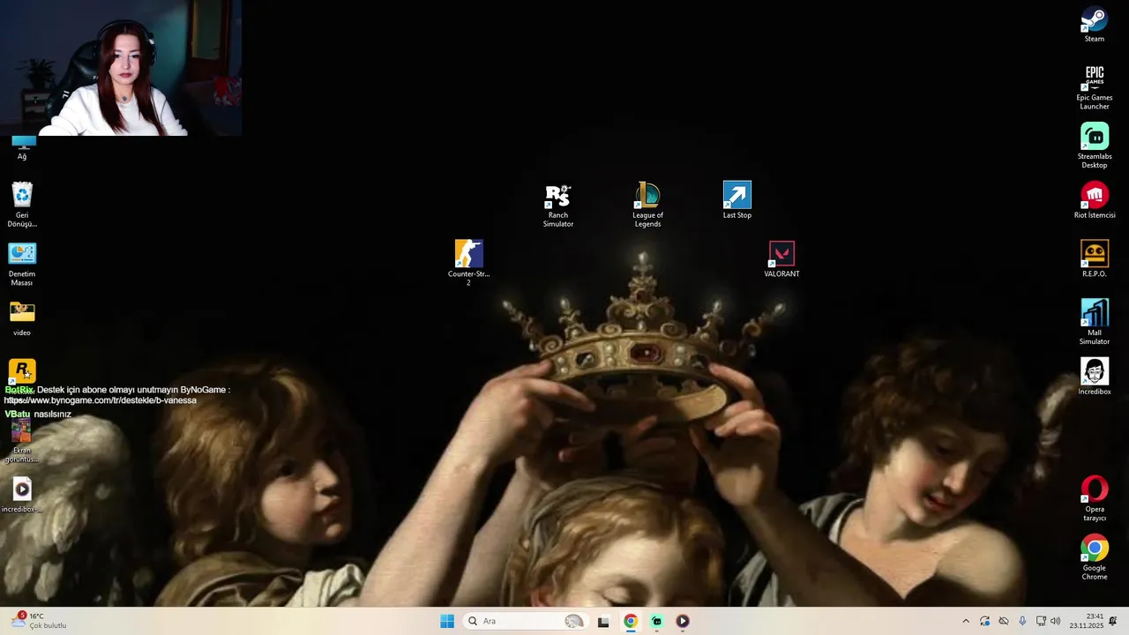This screenshot has height=635, width=1129.
Task: Open the Steam desktop shortcut
Action: click(x=1094, y=25)
